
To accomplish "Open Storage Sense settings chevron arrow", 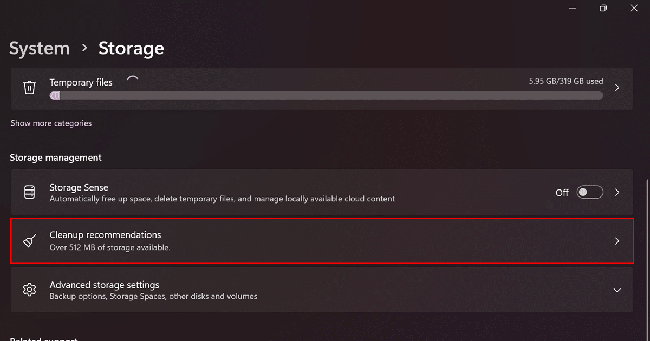I will coord(617,192).
